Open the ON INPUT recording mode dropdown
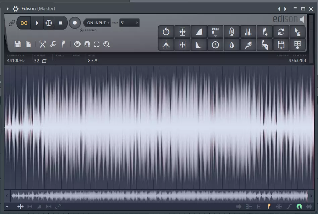This screenshot has width=318, height=214. (x=97, y=23)
